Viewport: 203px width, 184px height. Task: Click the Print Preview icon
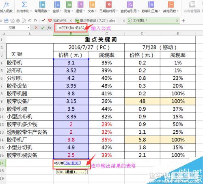click(24, 21)
